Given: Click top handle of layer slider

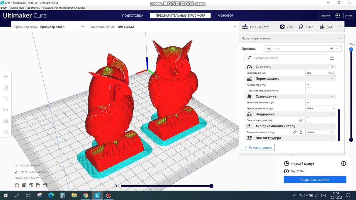Looking at the screenshot, I should pyautogui.click(x=351, y=49).
